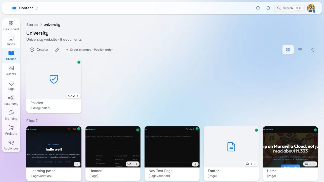Click the plus badge on Nav Test Page
Screen dimensions: 324x182
click(195, 164)
